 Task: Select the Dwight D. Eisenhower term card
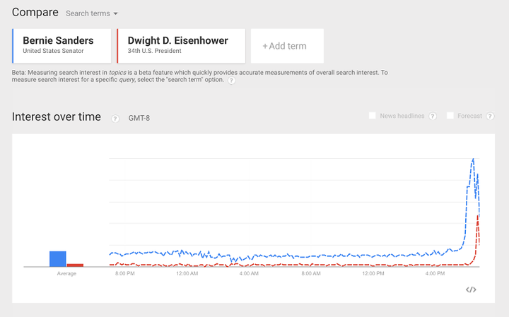(181, 46)
